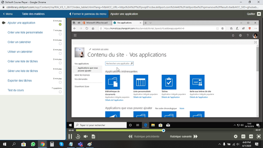Click the Rechercher une application search box

tap(119, 63)
